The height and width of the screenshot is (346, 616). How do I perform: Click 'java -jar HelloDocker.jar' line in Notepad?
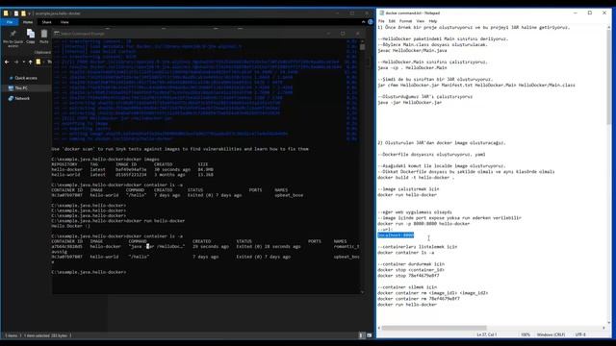click(x=410, y=103)
